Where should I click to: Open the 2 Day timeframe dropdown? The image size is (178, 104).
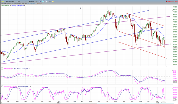click(x=21, y=1)
